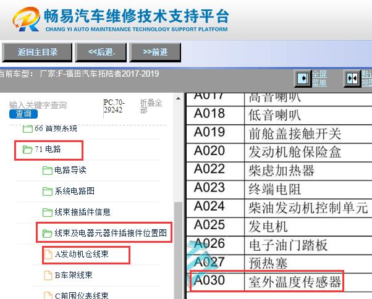Select the 71 电路 tree label
372x299 pixels.
click(48, 149)
